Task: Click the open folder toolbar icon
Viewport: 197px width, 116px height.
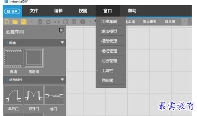Action: coord(15,22)
